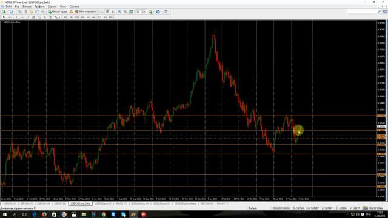Switch timeframe to H1
388x218 pixels.
click(88, 17)
